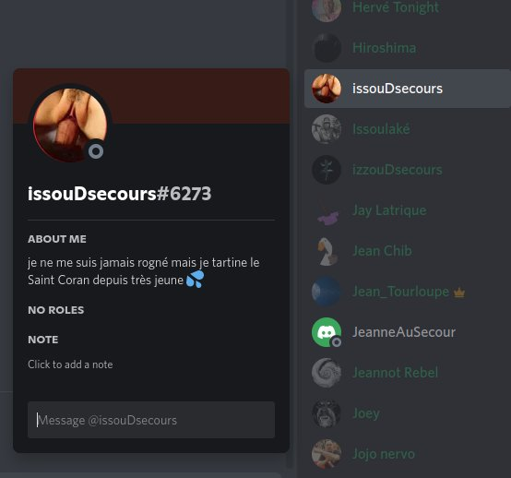The width and height of the screenshot is (511, 478).
Task: Click the water droplets emoji in About Me
Action: pos(195,280)
